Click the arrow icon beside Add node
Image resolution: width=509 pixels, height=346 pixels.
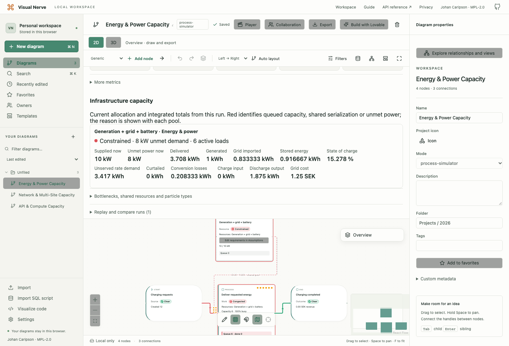point(162,59)
